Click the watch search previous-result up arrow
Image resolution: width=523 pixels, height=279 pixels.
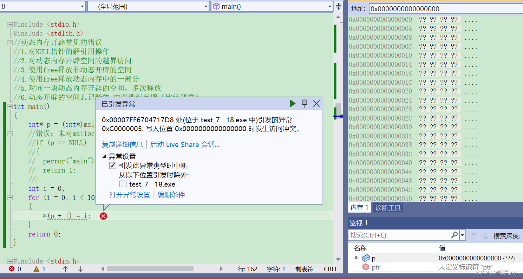[474, 236]
